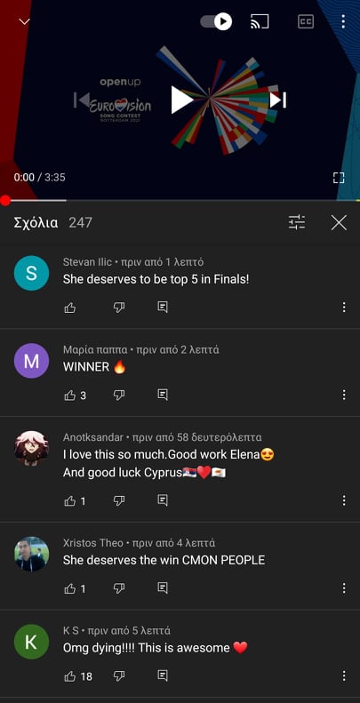Open options menu for Xristos Theo's comment
360x703 pixels.
tap(344, 588)
